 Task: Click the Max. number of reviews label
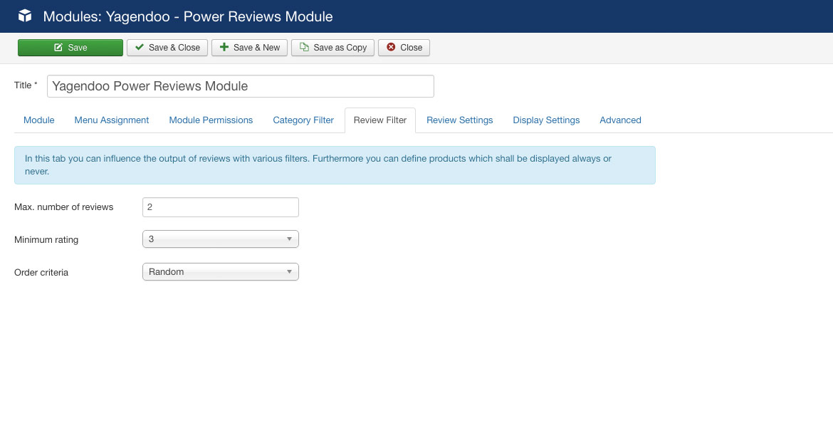(64, 207)
